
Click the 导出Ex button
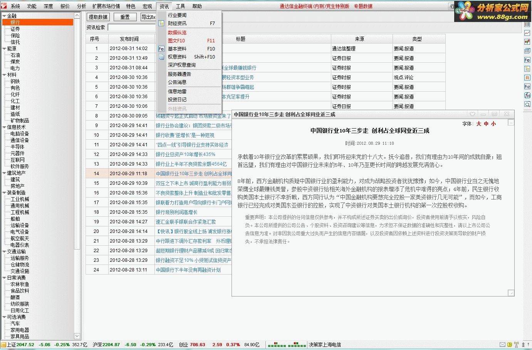point(148,17)
